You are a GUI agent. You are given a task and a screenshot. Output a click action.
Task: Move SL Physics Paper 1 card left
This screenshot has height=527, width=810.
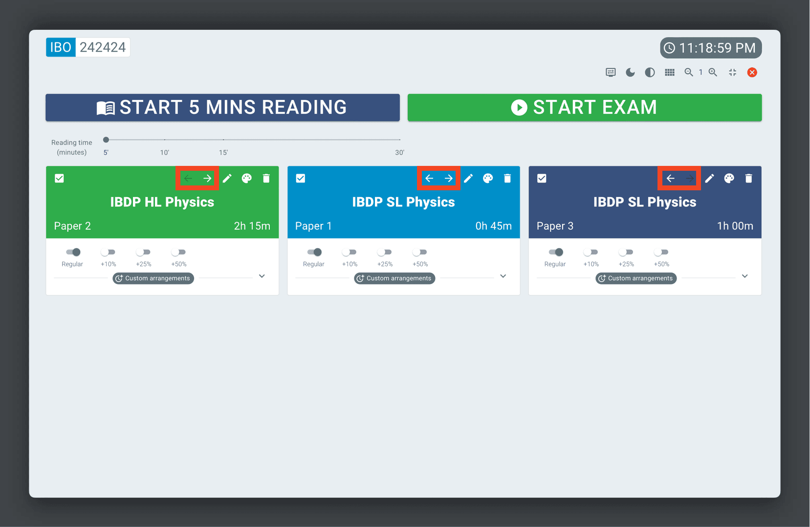coord(429,178)
